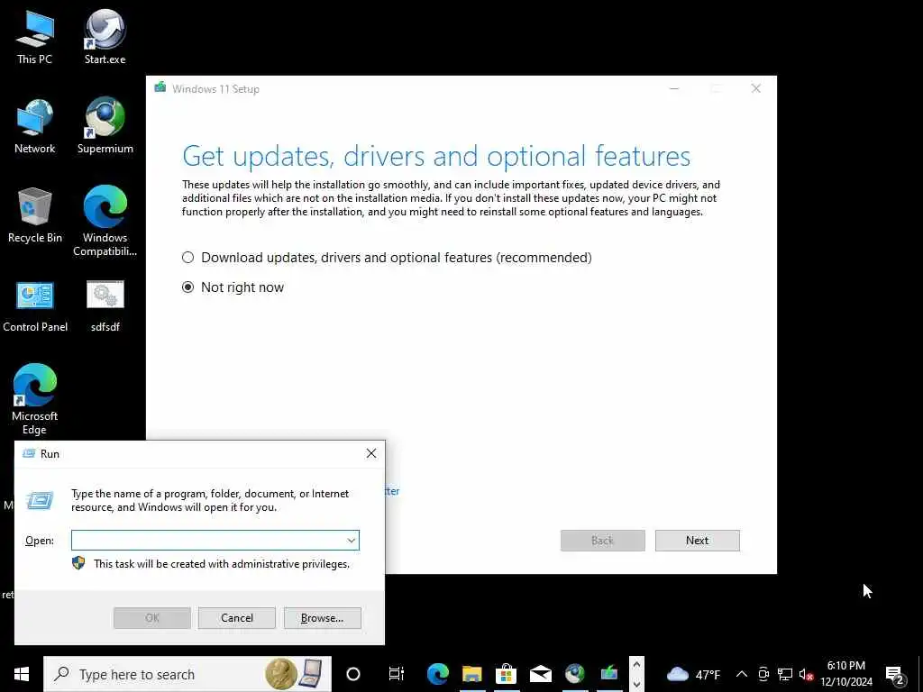Expand the Open combo box dropdown arrow
Viewport: 923px width, 692px height.
352,541
